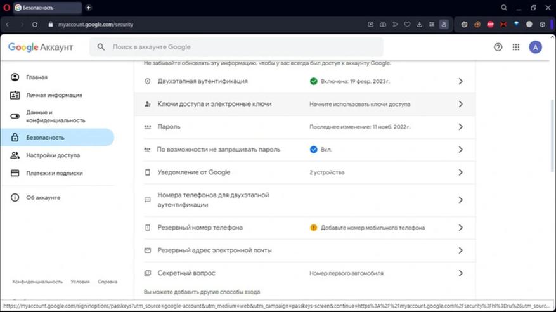Screen dimensions: 556x312
Task: Click text Последнее изменение: 11 нояб. 2022 г.
Action: [360, 127]
